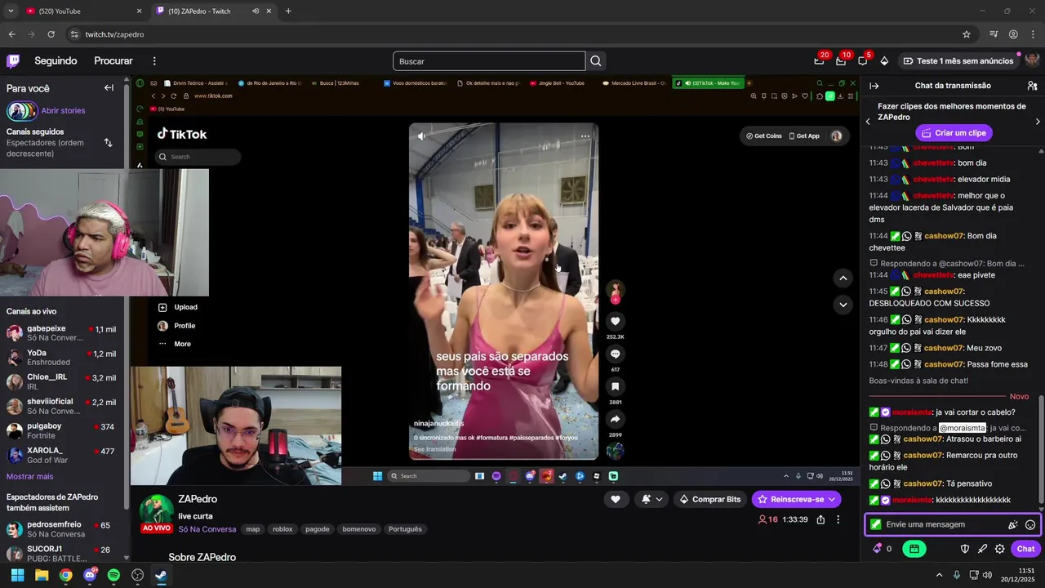Image resolution: width=1045 pixels, height=588 pixels.
Task: Open Abrir stories link
Action: pos(63,110)
